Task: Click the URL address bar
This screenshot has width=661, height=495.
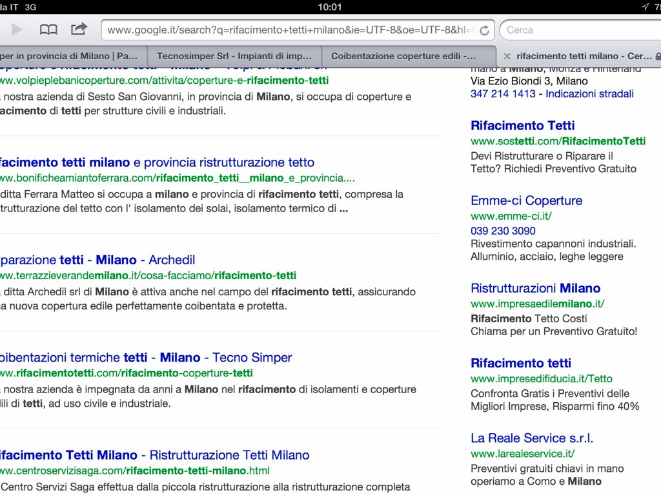Action: coord(290,30)
